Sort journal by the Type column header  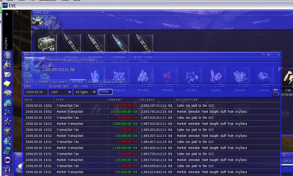(x=81, y=100)
